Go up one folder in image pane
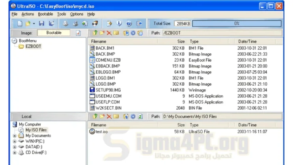293x165 pixels. [x=95, y=33]
